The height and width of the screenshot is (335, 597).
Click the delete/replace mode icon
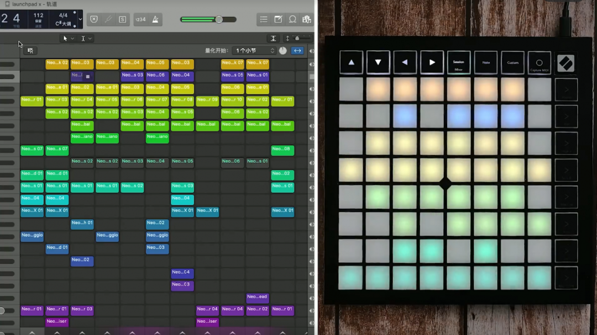point(94,19)
